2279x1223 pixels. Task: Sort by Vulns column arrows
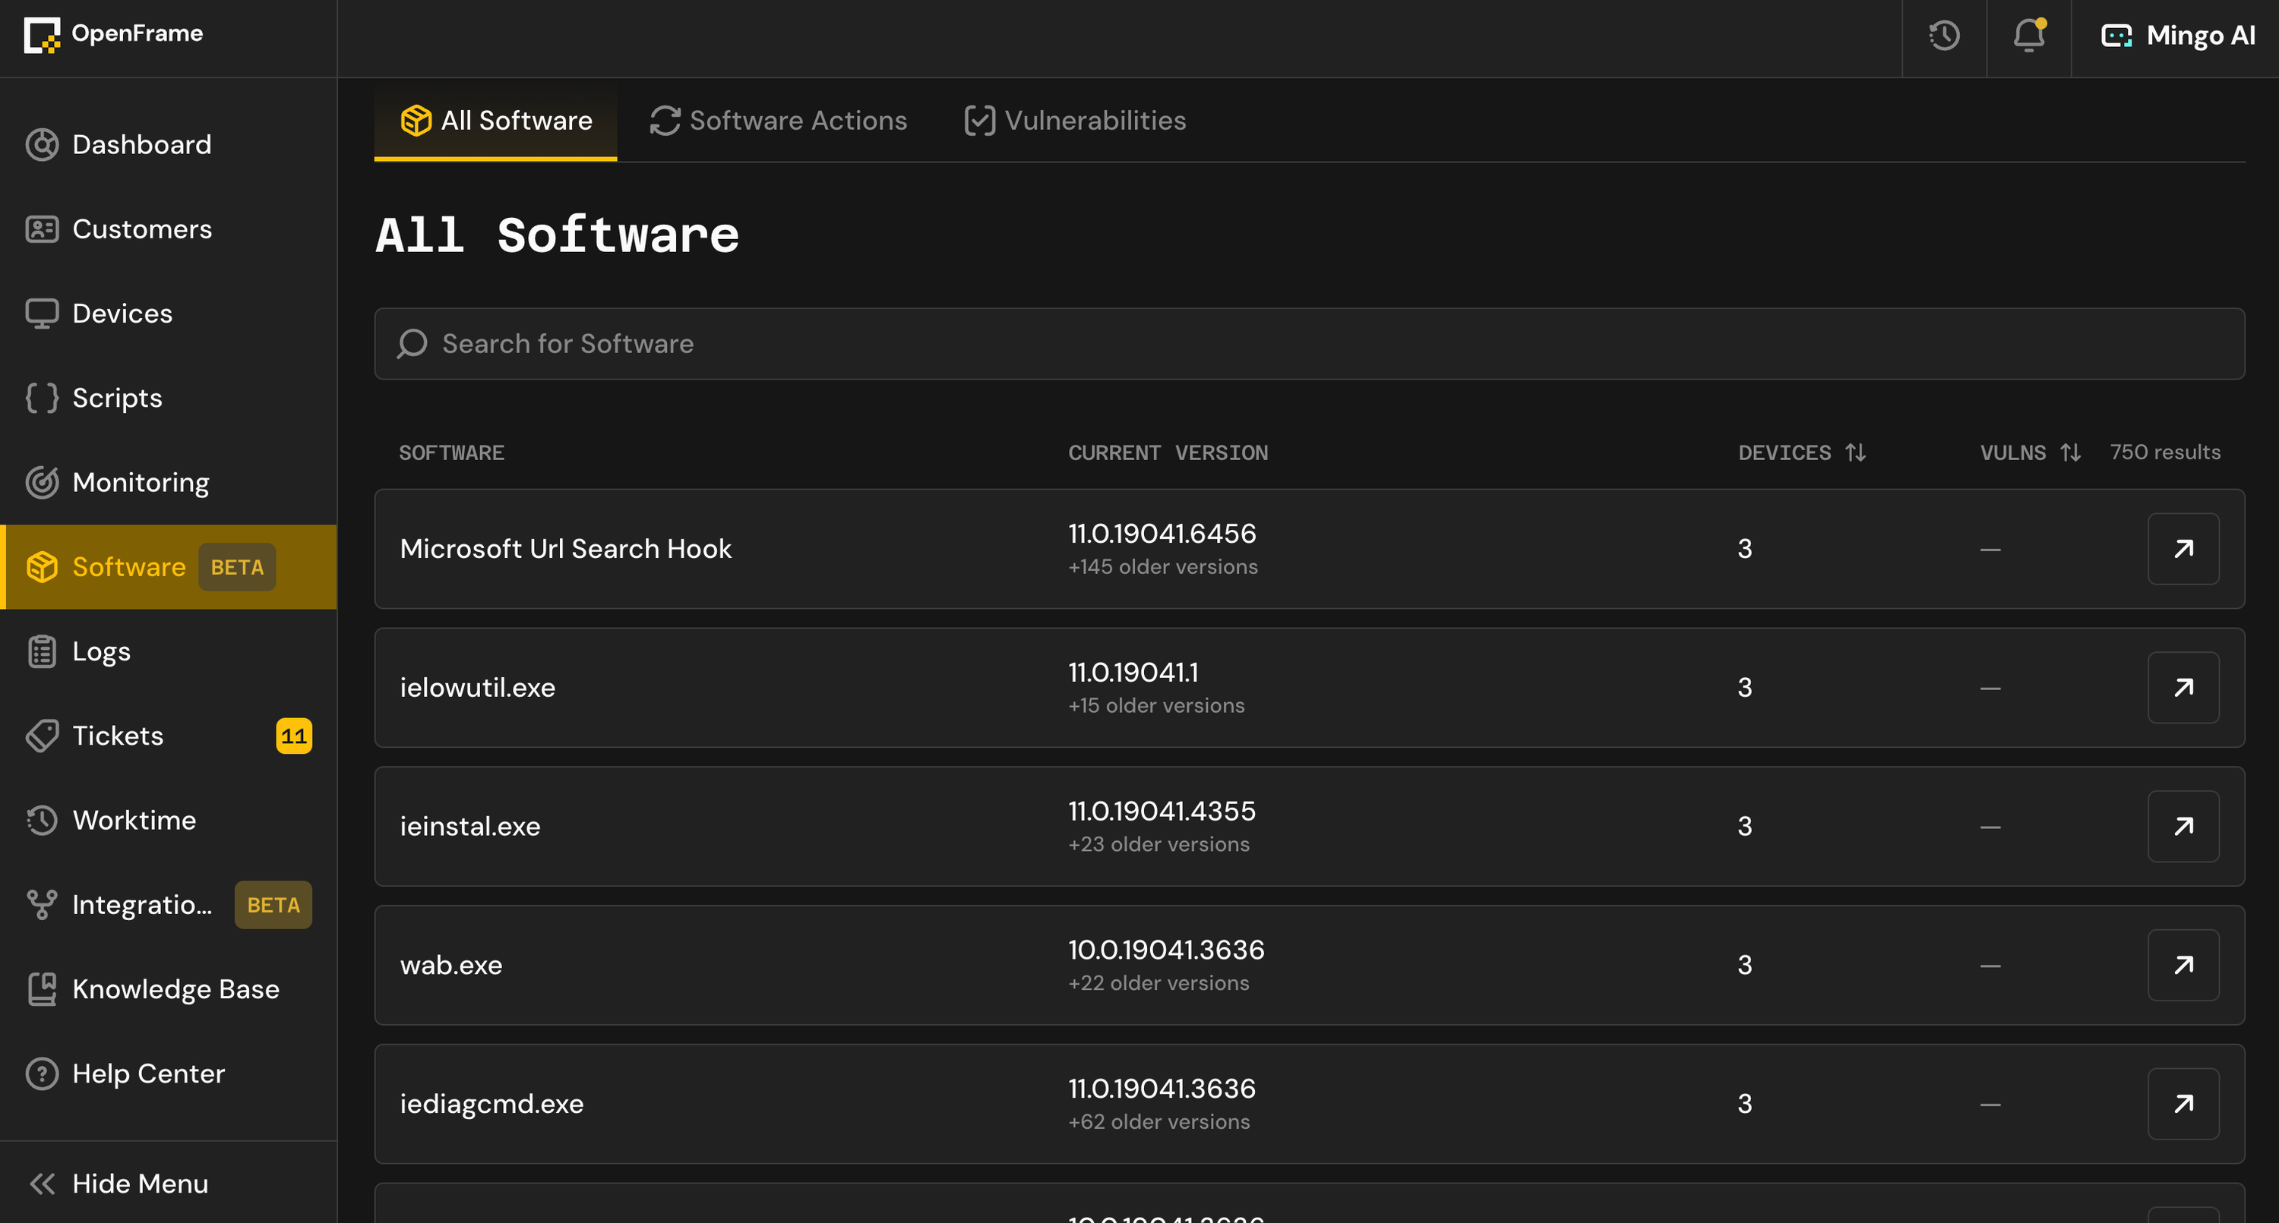(x=2070, y=452)
